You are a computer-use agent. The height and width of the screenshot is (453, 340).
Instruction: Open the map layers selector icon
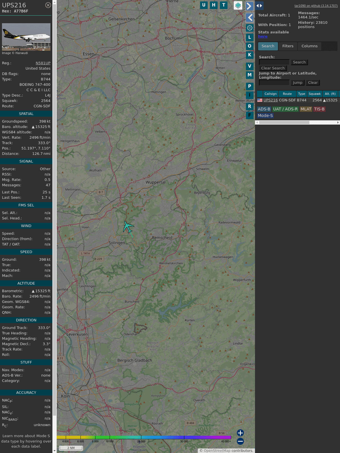point(238,5)
